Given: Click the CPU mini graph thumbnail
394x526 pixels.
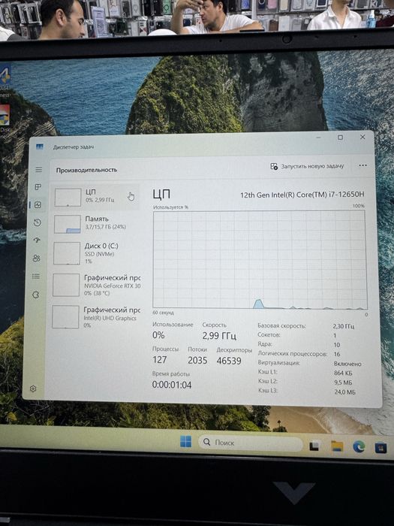Looking at the screenshot, I should click(68, 197).
